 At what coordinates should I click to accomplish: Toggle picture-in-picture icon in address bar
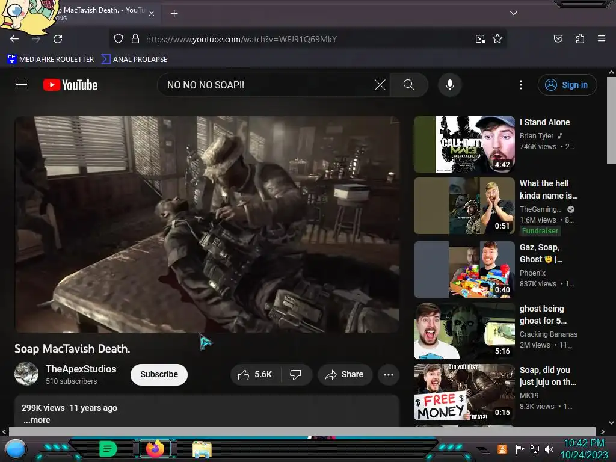[x=481, y=39]
